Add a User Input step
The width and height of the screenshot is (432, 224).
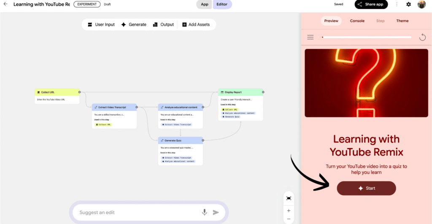tap(101, 24)
